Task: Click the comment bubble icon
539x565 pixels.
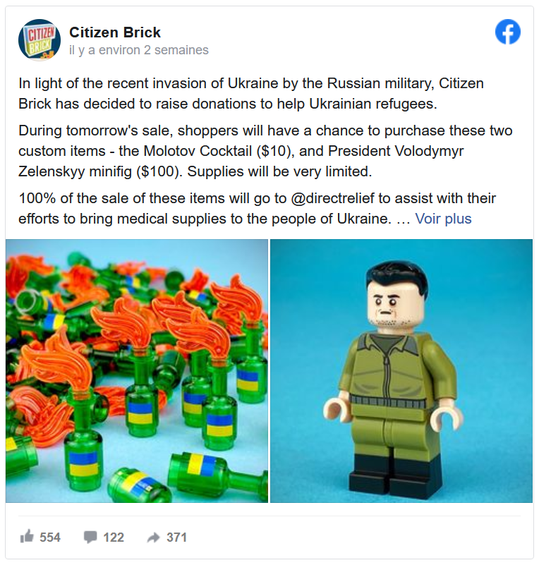Action: coord(90,537)
